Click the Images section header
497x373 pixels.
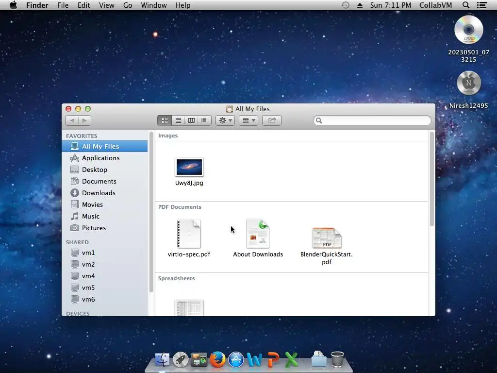[168, 136]
